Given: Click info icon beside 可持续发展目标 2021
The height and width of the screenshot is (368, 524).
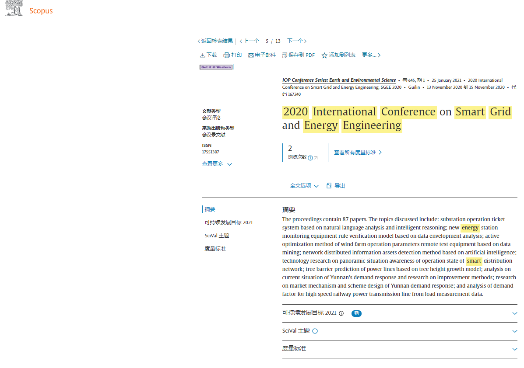Looking at the screenshot, I should (341, 313).
